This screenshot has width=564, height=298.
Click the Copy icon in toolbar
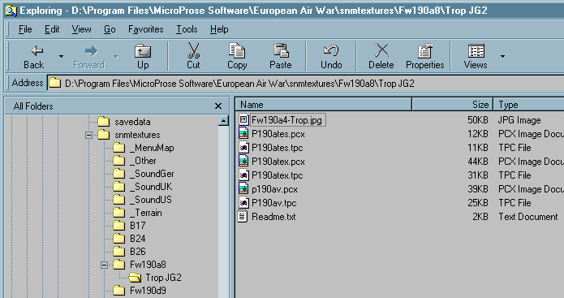click(237, 50)
